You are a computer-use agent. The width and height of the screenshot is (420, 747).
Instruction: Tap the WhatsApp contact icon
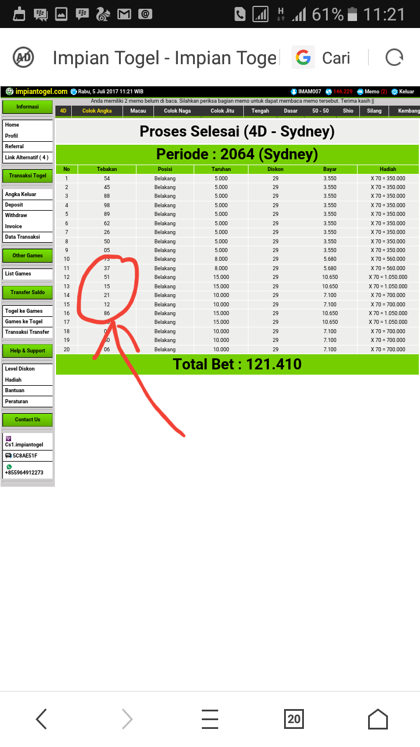pos(9,467)
